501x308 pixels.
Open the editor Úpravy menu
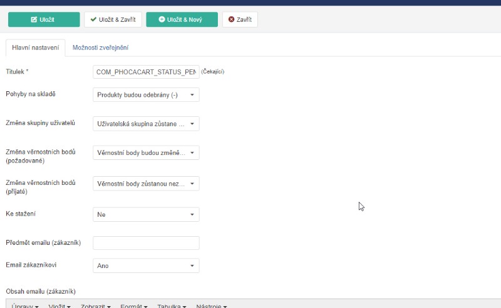click(25, 306)
